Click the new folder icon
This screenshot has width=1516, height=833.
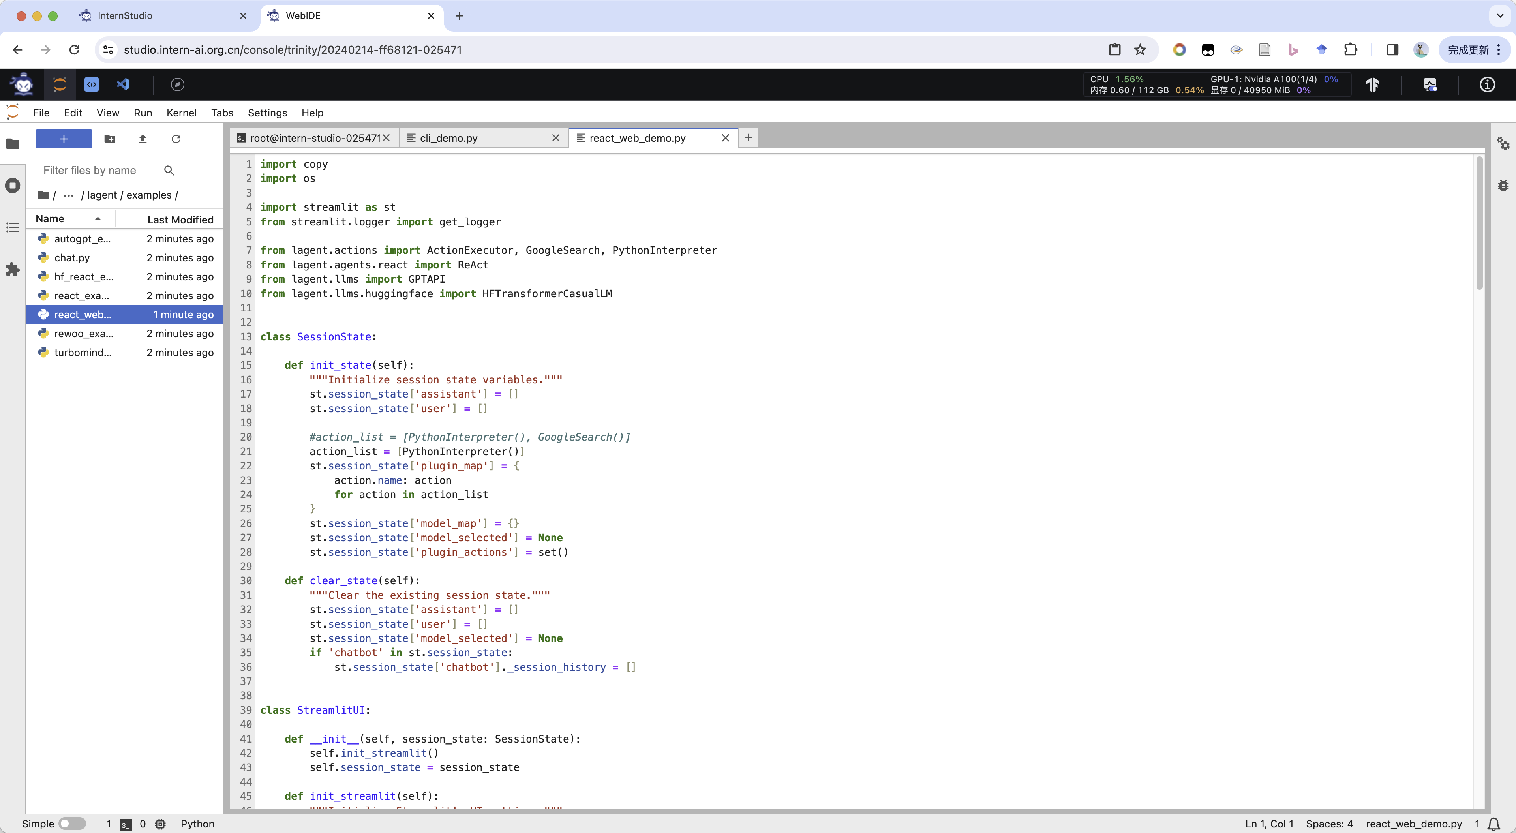[x=109, y=139]
